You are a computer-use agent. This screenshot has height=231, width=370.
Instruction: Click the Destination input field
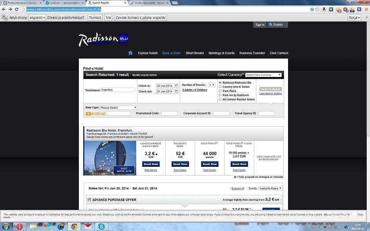tap(118, 90)
